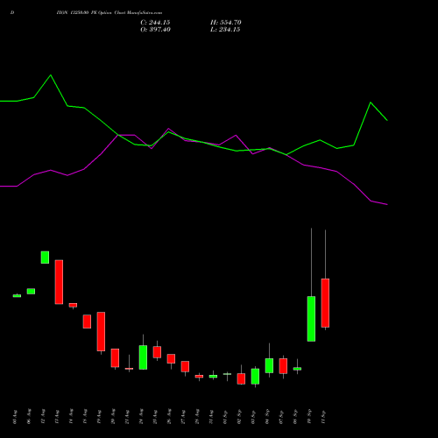The image size is (438, 438).
Task: Click the small green candle above 05 Aug
Action: [x=17, y=296]
